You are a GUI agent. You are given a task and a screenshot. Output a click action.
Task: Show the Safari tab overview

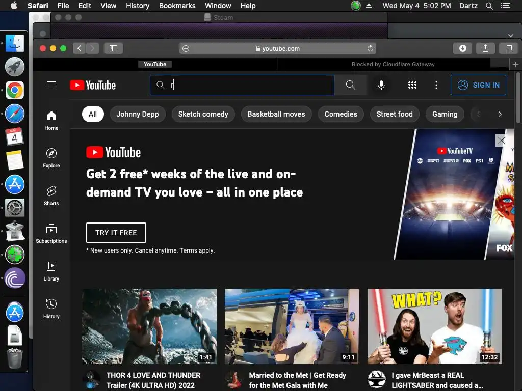point(508,48)
